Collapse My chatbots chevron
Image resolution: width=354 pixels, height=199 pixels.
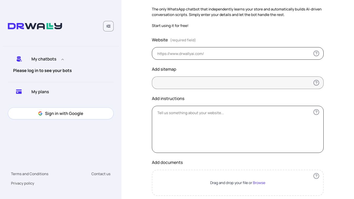(x=63, y=59)
